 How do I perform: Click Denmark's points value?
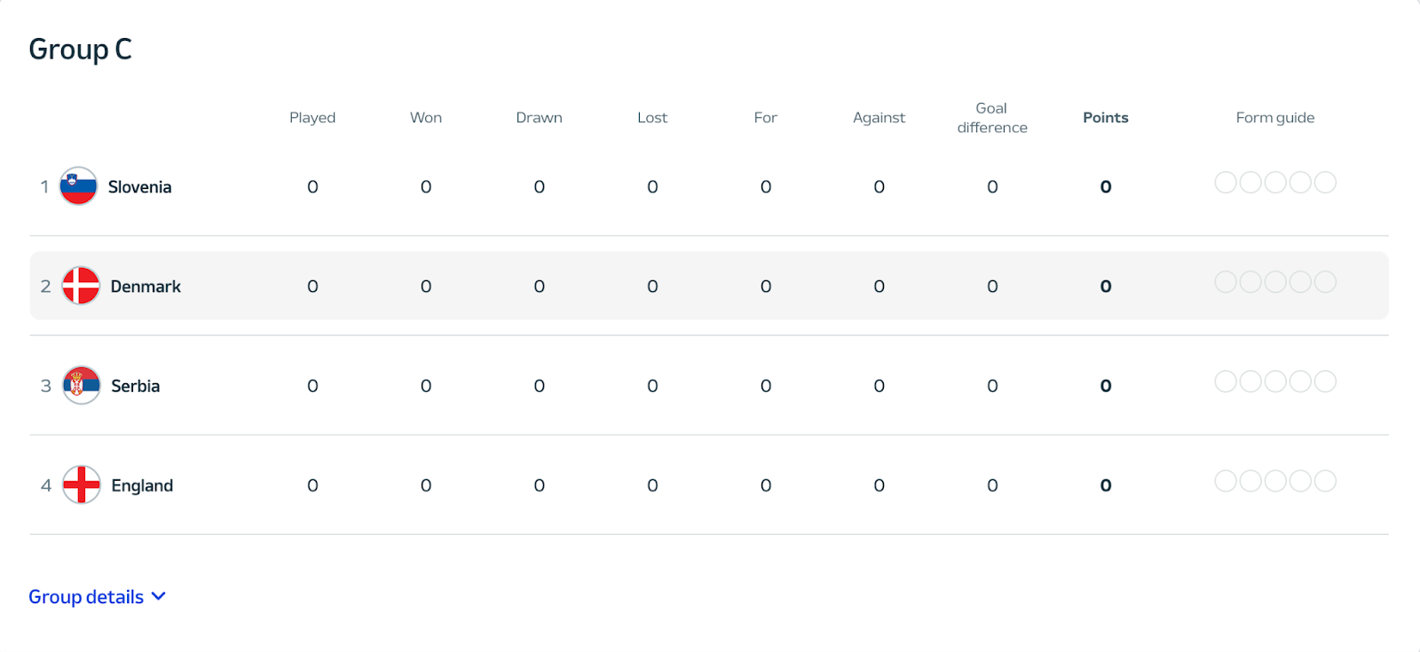[x=1106, y=287]
